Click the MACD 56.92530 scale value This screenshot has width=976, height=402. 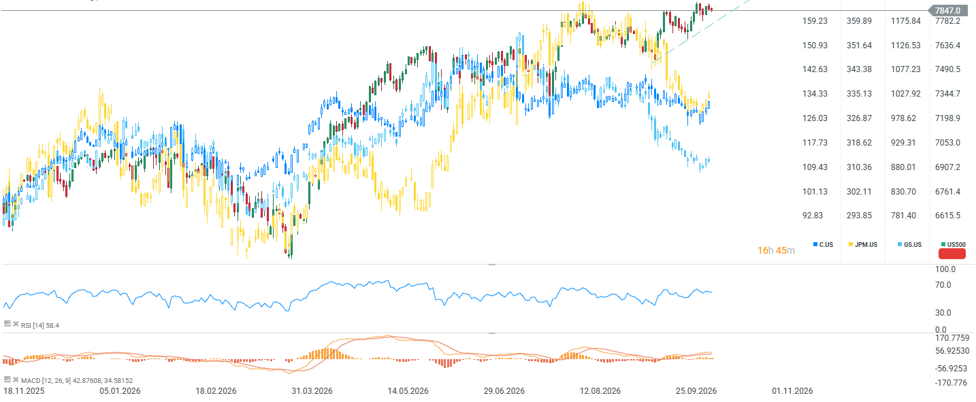[x=952, y=352]
